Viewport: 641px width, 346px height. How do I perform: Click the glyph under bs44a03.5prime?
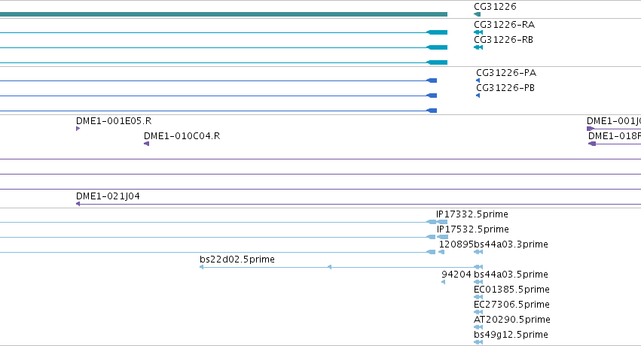pos(478,282)
